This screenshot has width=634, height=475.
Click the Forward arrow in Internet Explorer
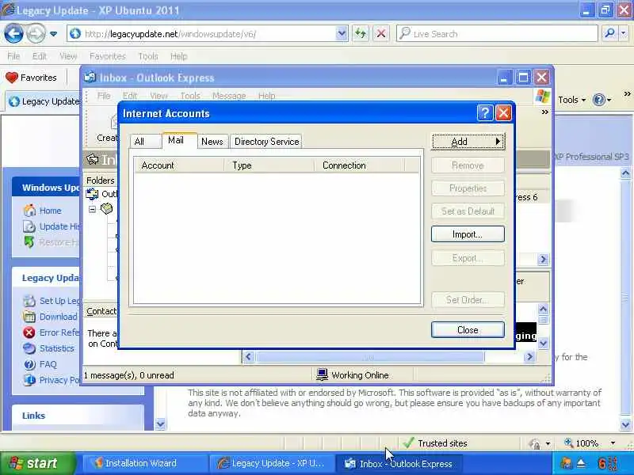pyautogui.click(x=36, y=33)
